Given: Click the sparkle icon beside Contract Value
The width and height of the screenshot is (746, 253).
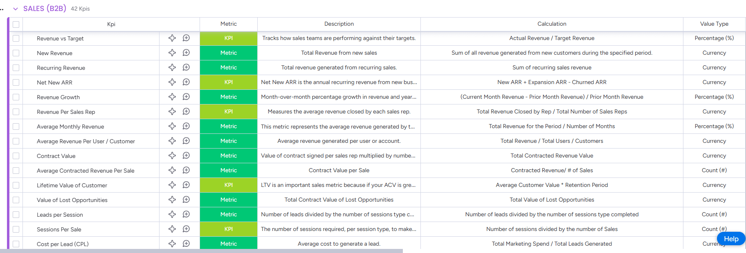Looking at the screenshot, I should pyautogui.click(x=172, y=155).
